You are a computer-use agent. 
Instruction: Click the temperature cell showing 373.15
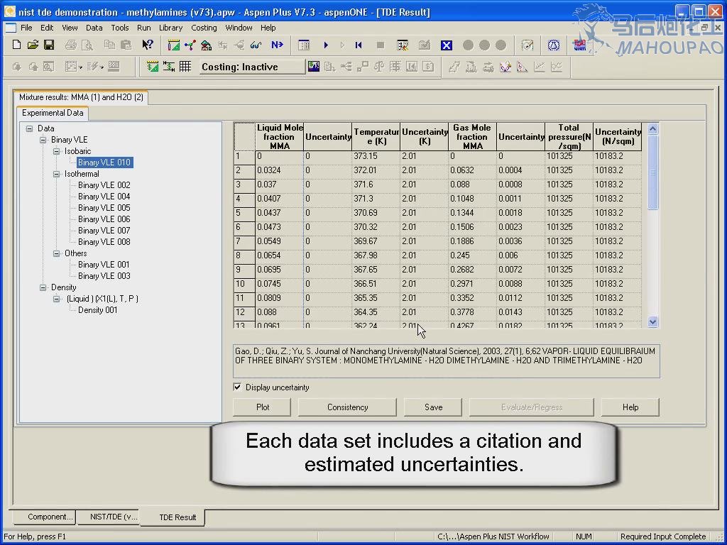pyautogui.click(x=376, y=156)
